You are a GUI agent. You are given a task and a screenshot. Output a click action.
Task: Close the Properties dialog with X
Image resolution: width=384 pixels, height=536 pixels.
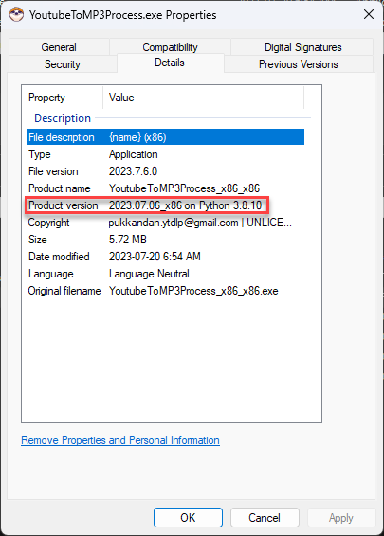[369, 14]
